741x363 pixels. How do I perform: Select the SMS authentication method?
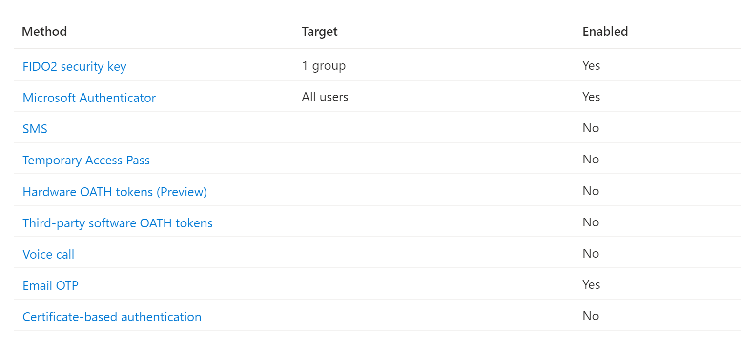pos(35,129)
